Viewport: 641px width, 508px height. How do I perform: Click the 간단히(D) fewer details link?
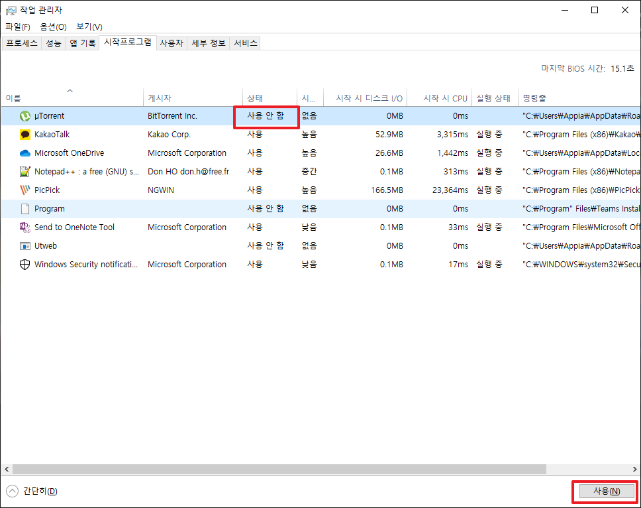point(40,491)
